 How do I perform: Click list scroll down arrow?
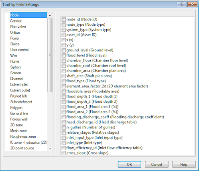(x=50, y=148)
